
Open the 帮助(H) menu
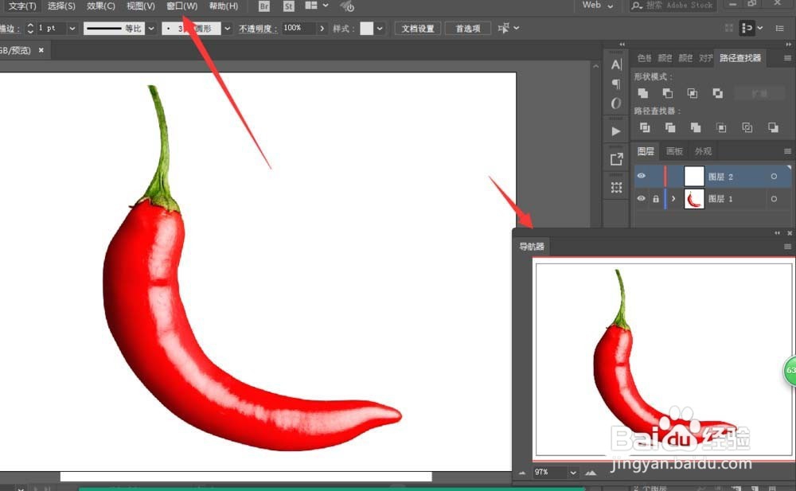224,6
